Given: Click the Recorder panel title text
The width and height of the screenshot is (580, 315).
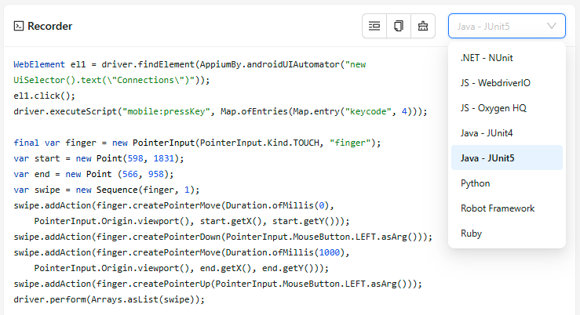Looking at the screenshot, I should pos(49,26).
